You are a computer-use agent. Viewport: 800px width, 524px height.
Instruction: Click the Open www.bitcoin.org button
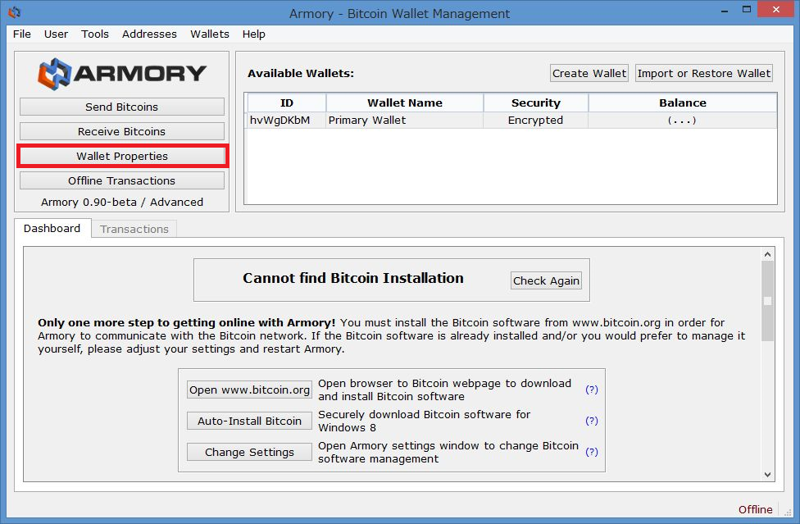tap(249, 390)
